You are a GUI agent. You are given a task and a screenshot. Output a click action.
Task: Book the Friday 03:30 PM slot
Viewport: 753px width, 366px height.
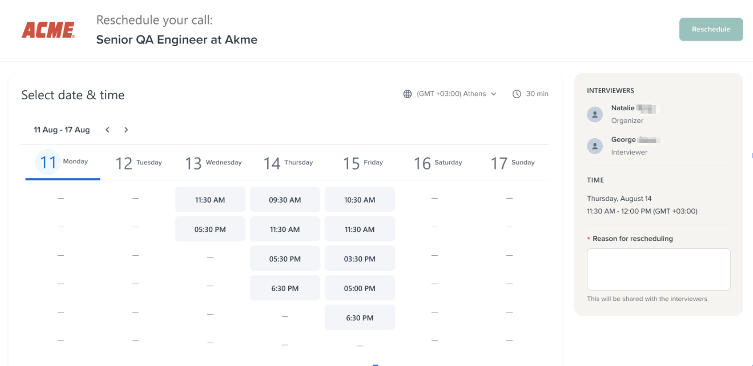coord(359,259)
